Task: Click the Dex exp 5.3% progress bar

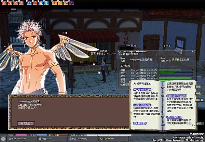Action: [x=176, y=76]
